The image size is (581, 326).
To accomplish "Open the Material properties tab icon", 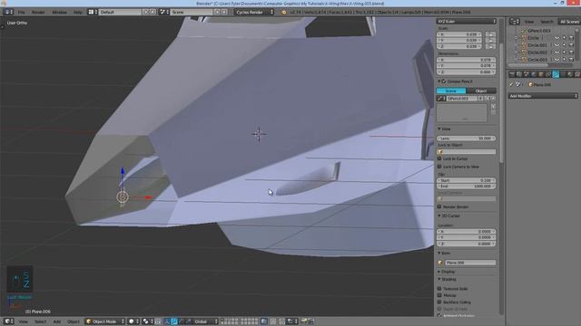I will point(570,74).
